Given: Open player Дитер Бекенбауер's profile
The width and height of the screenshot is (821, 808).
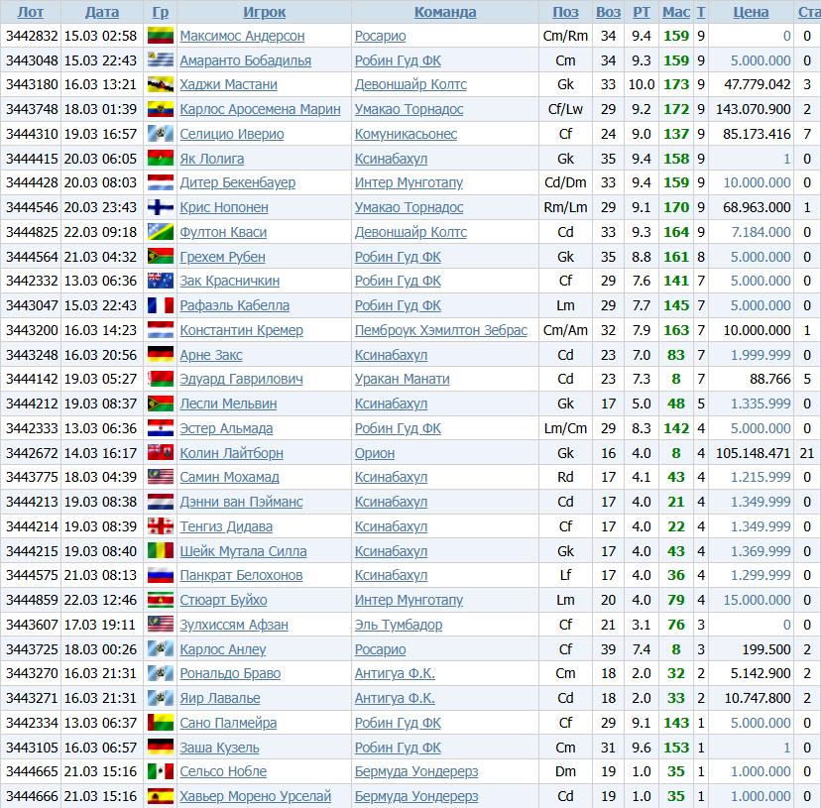Looking at the screenshot, I should pos(237,183).
